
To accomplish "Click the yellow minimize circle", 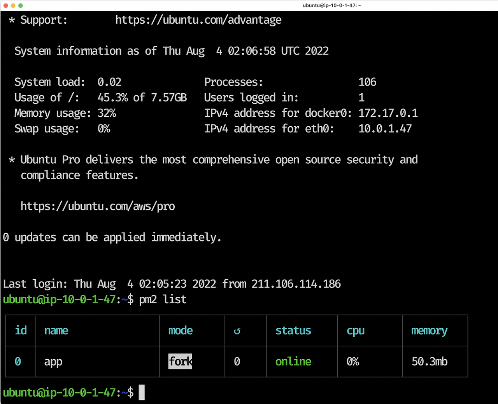I will coord(13,5).
